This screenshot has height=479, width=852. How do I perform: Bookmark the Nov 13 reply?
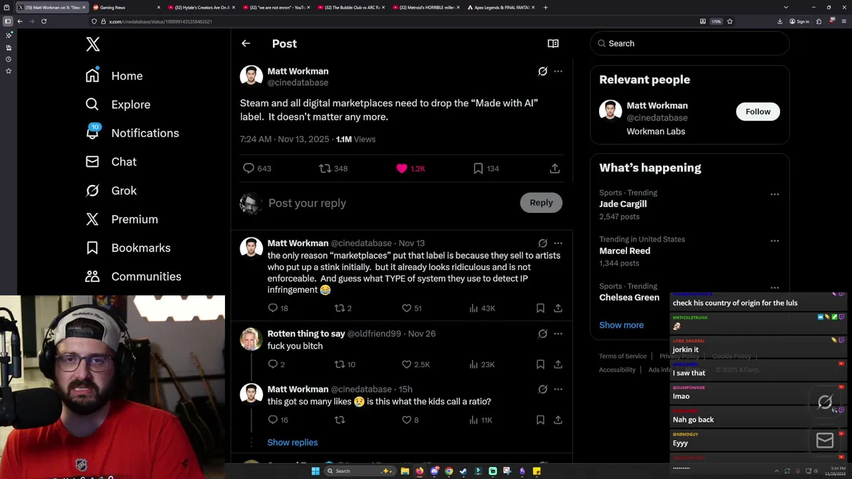pos(540,308)
